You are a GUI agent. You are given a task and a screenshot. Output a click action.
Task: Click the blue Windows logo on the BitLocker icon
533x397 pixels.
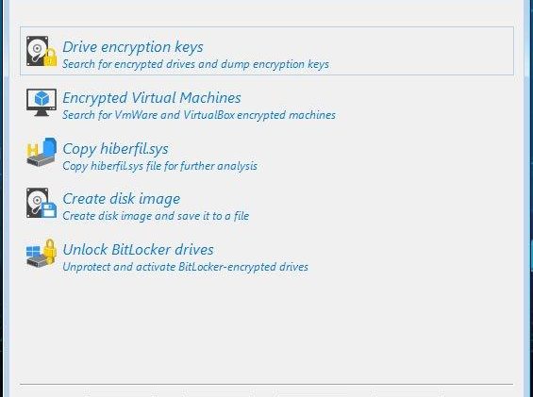coord(33,252)
